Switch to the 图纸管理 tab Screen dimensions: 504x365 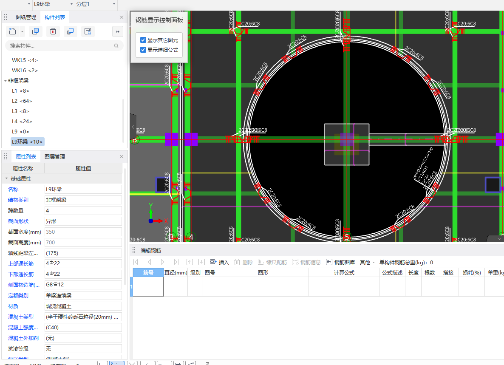click(x=26, y=17)
